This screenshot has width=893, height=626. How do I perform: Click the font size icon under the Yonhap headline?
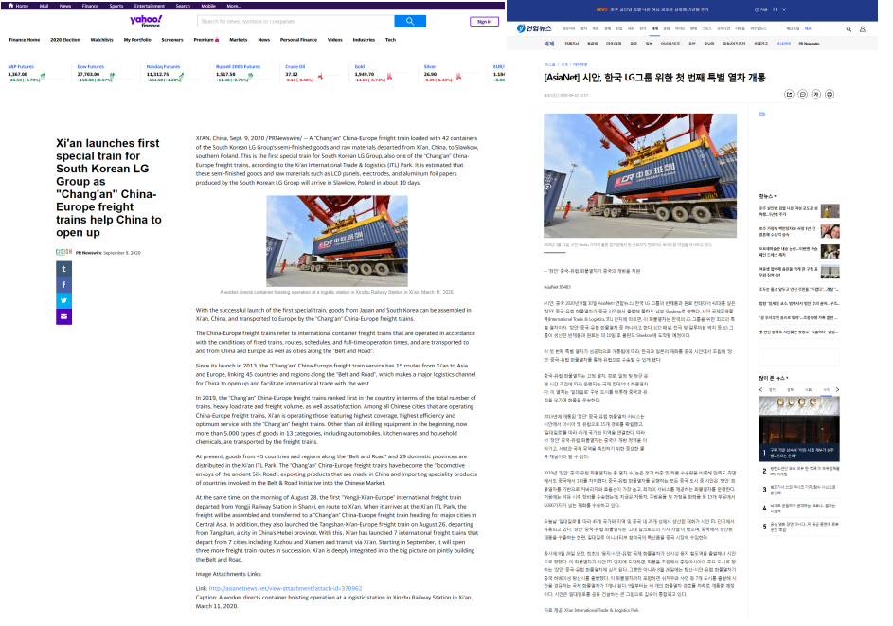816,95
